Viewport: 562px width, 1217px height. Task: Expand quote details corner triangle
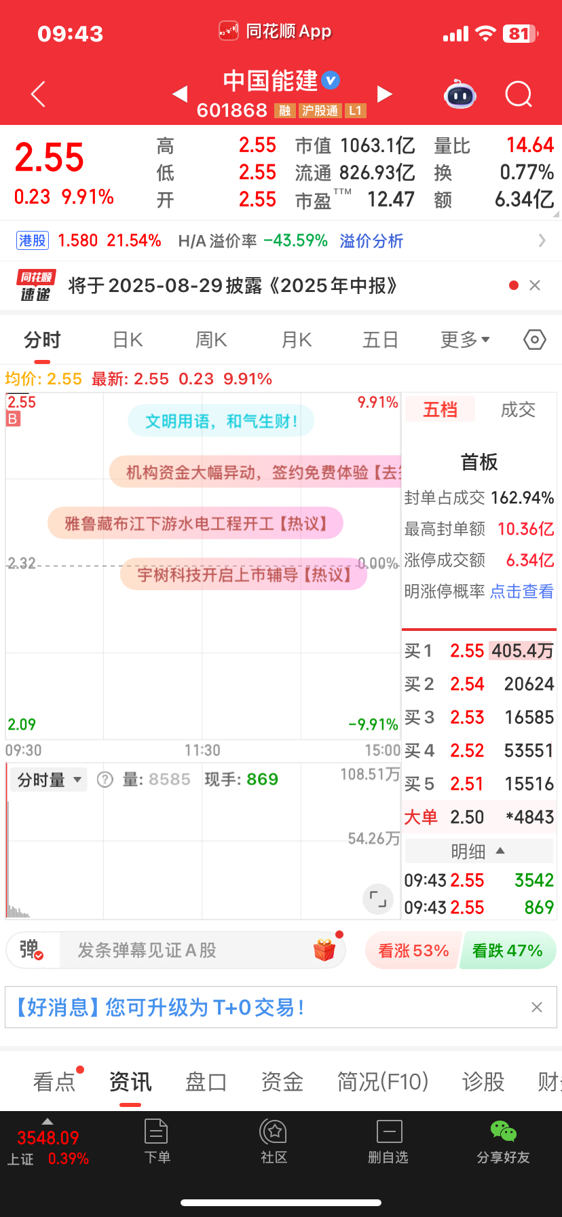(x=556, y=213)
